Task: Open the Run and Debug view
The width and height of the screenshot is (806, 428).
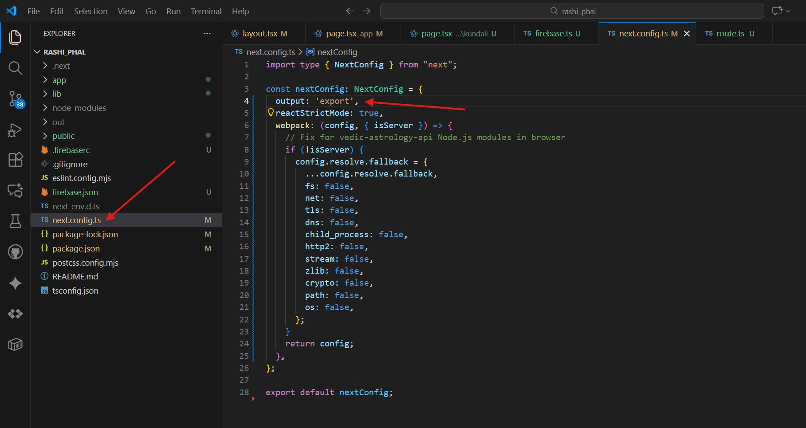Action: [x=15, y=130]
